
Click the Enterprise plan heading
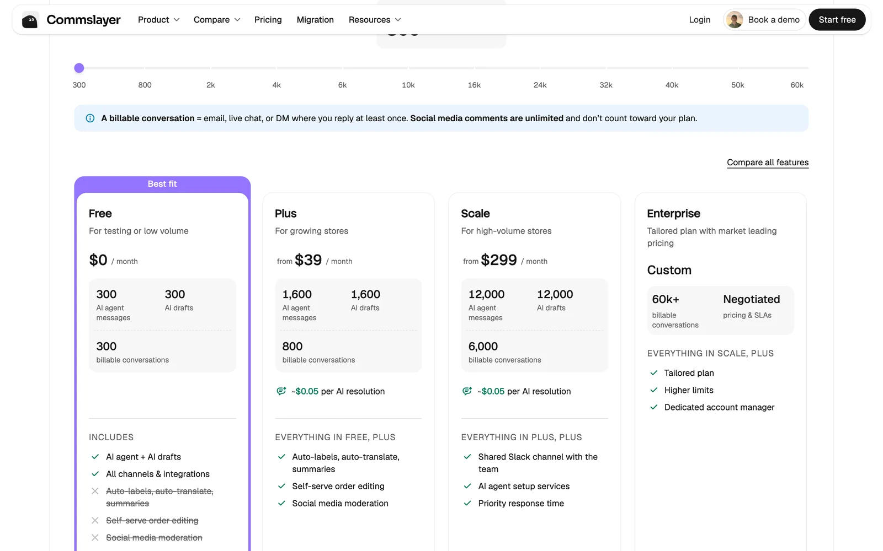(674, 214)
